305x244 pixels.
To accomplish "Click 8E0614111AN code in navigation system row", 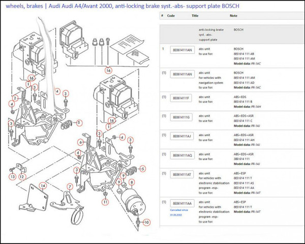I will (183, 74).
